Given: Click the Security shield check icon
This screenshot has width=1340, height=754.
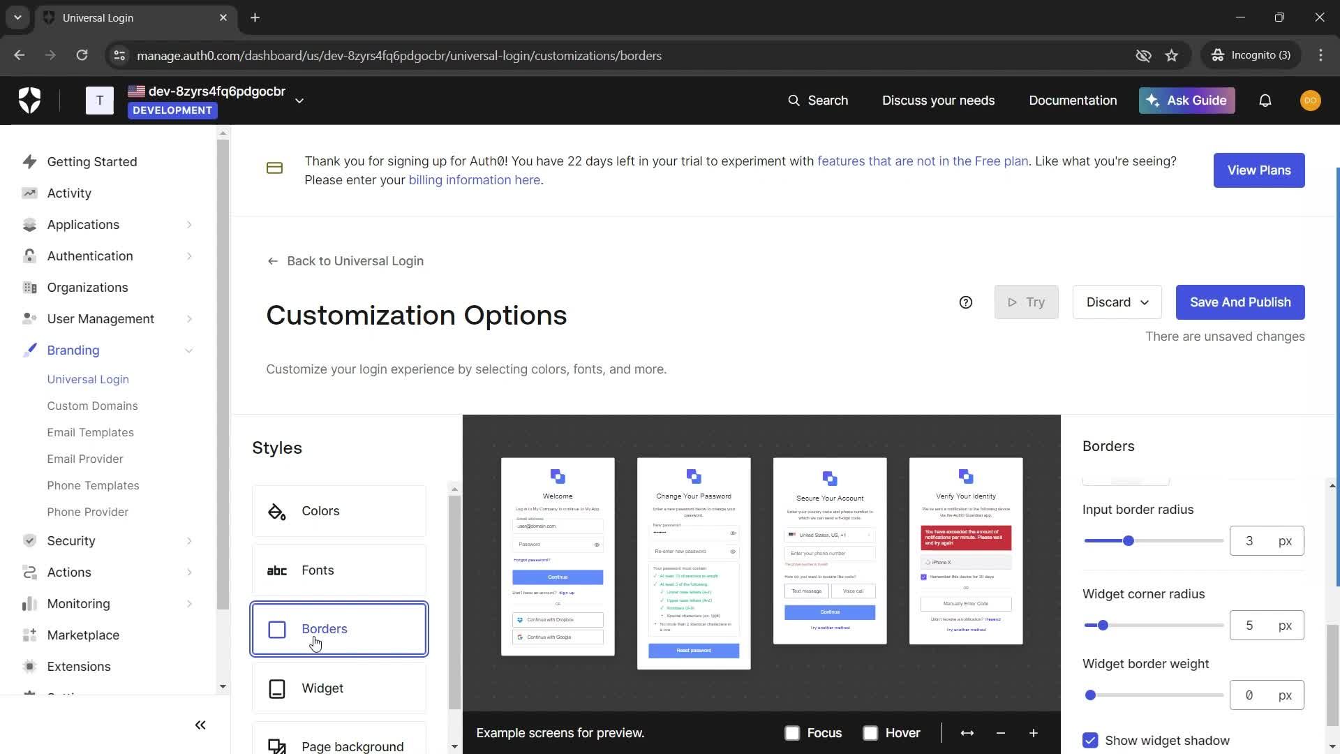Looking at the screenshot, I should (x=29, y=541).
